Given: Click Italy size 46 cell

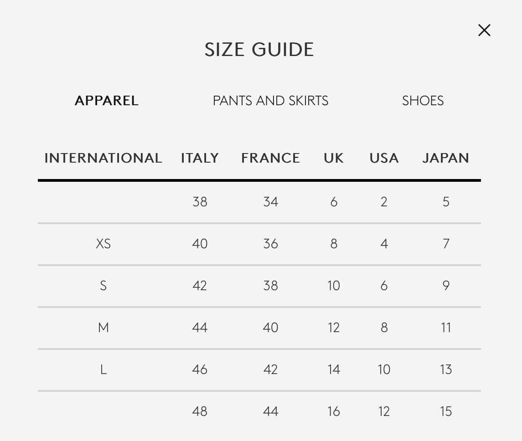Looking at the screenshot, I should pos(200,369).
